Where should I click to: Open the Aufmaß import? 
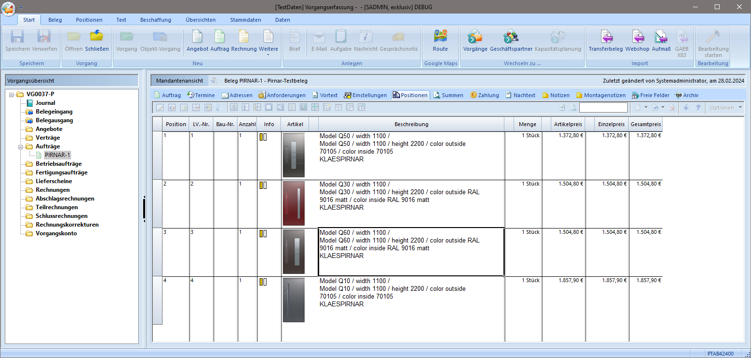pyautogui.click(x=661, y=37)
